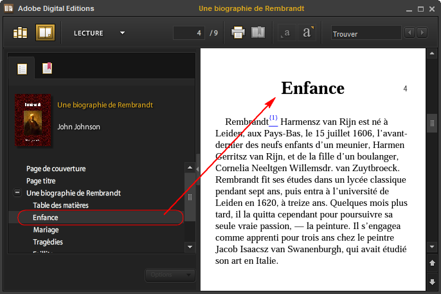Select the book title Une biographie de Rembrandt
The width and height of the screenshot is (441, 294).
(105, 105)
